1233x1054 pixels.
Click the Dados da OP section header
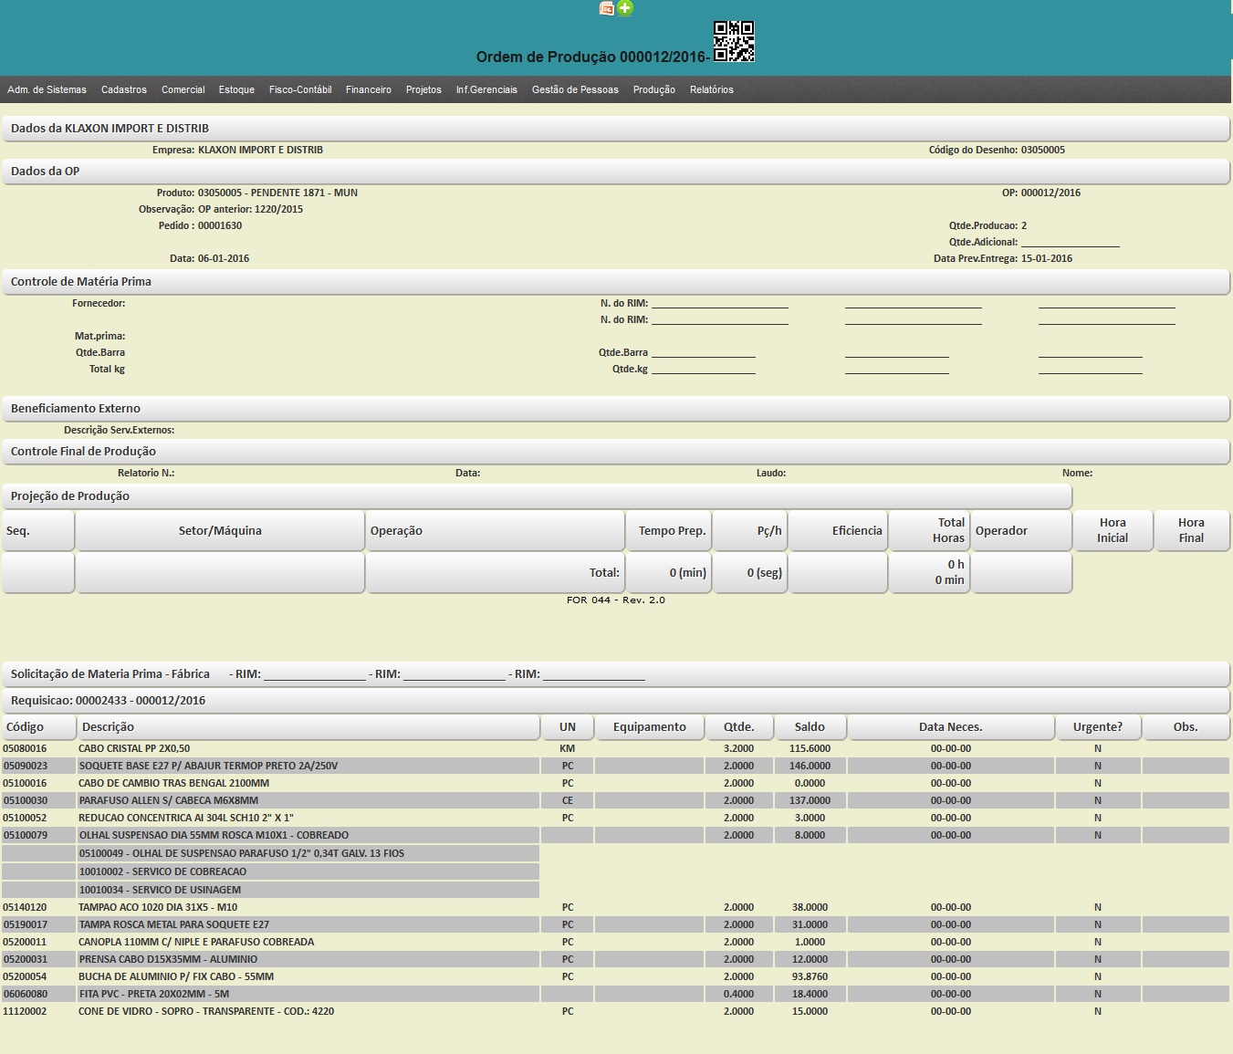click(616, 172)
